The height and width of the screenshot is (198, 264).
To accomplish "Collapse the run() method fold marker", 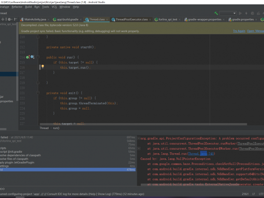I will (x=39, y=57).
